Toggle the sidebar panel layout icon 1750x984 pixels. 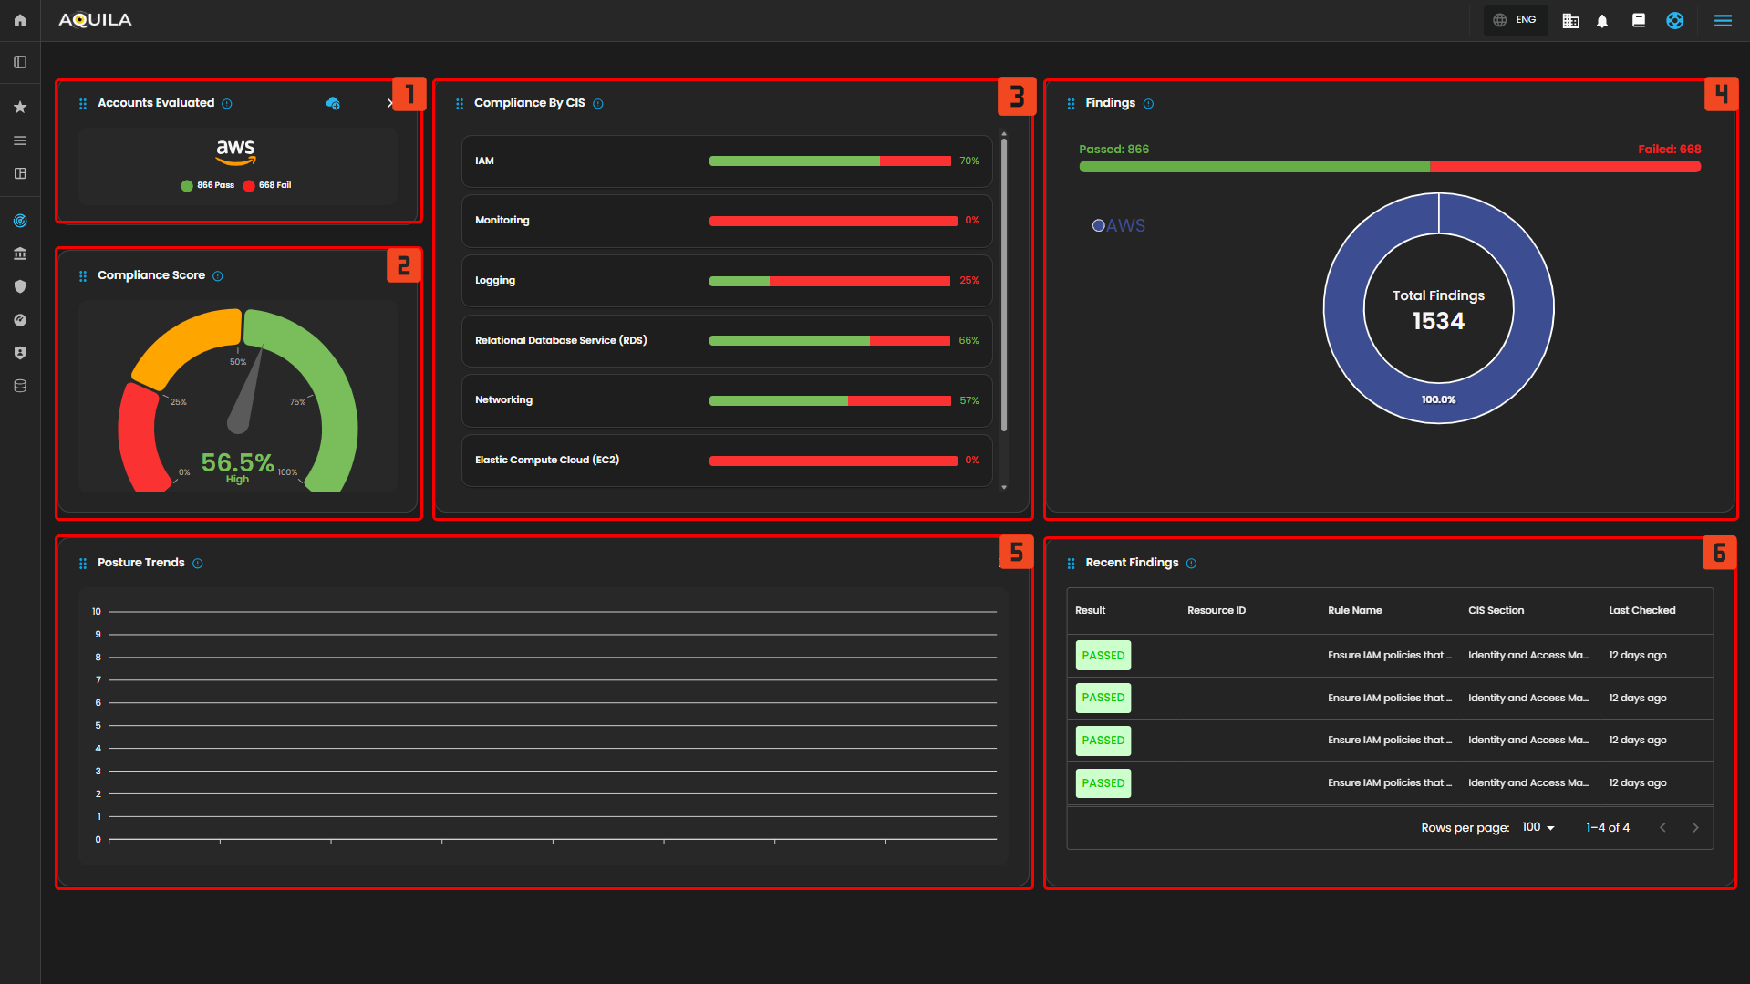(x=20, y=62)
